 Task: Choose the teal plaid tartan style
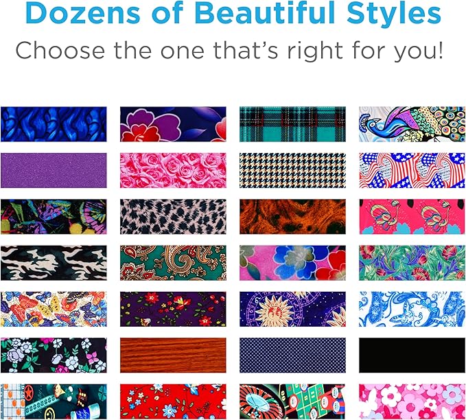(x=293, y=124)
